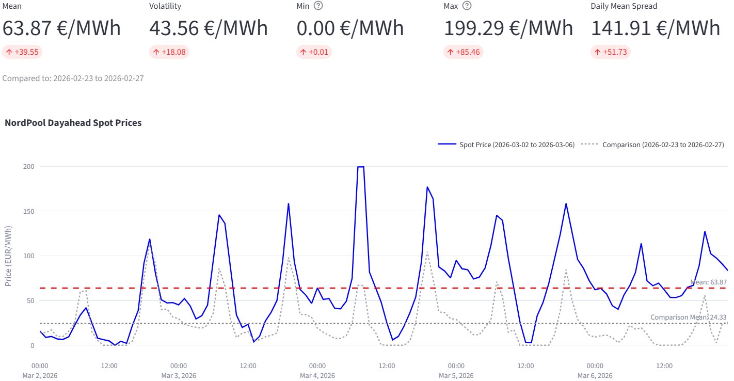
Task: Click the 200 tick on the y-axis
Action: pyautogui.click(x=30, y=166)
